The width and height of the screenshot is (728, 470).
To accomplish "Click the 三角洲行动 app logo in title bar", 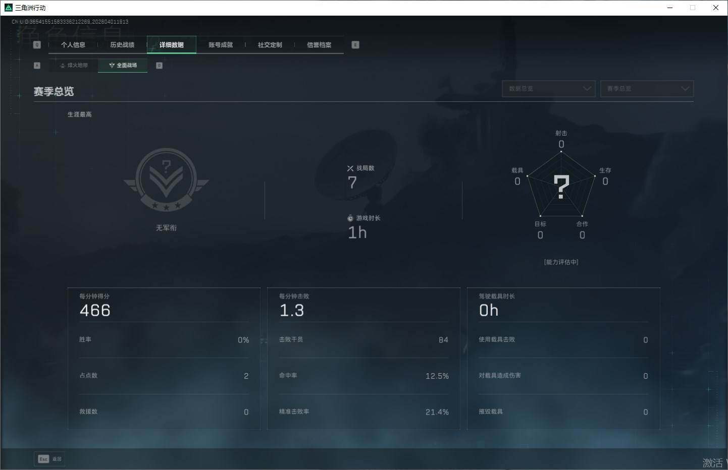I will pos(8,8).
